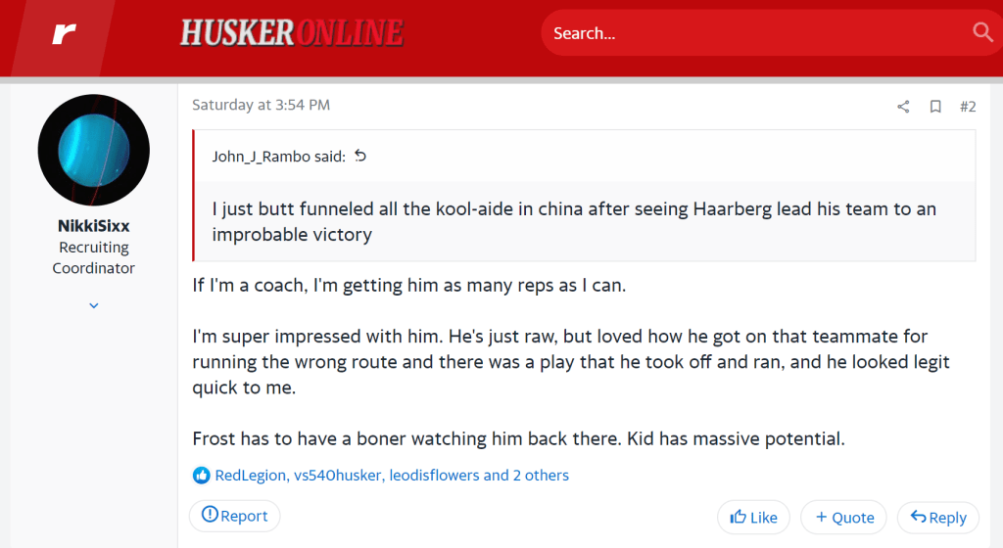Add post to multi-quote with Quote button
This screenshot has height=548, width=1003.
click(x=843, y=518)
